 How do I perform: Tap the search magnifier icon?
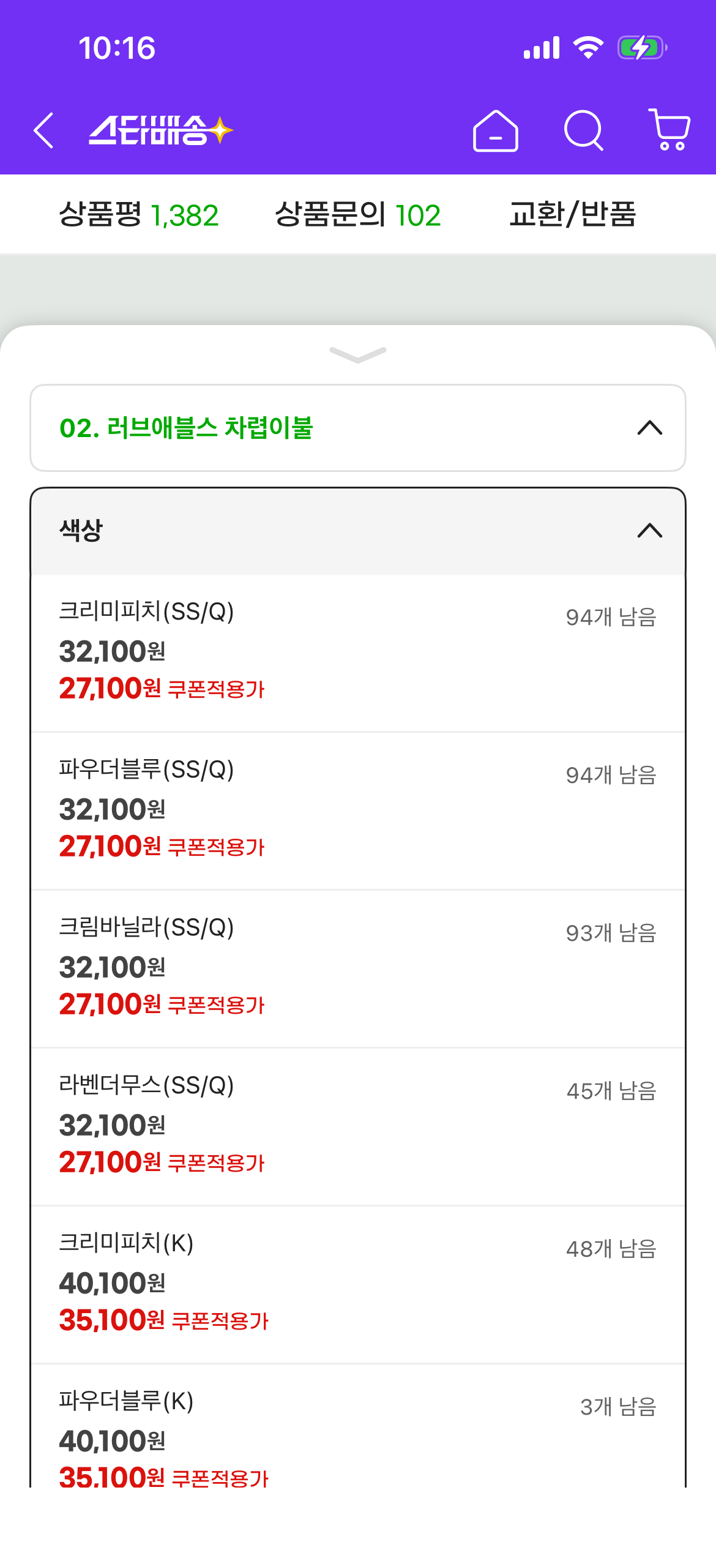point(584,130)
